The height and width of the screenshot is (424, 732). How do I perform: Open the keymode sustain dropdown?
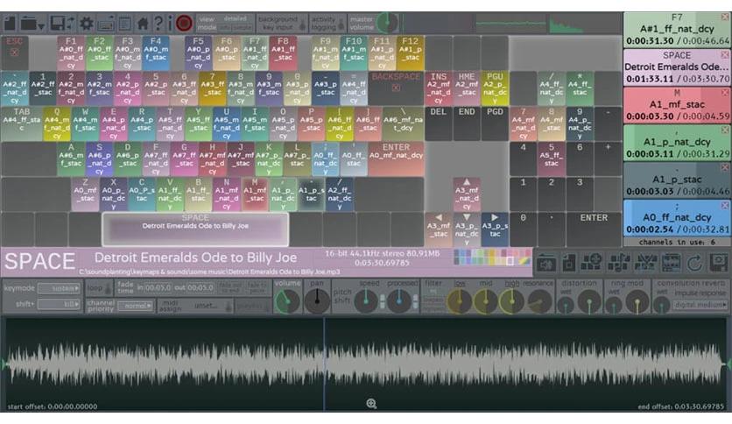(60, 288)
